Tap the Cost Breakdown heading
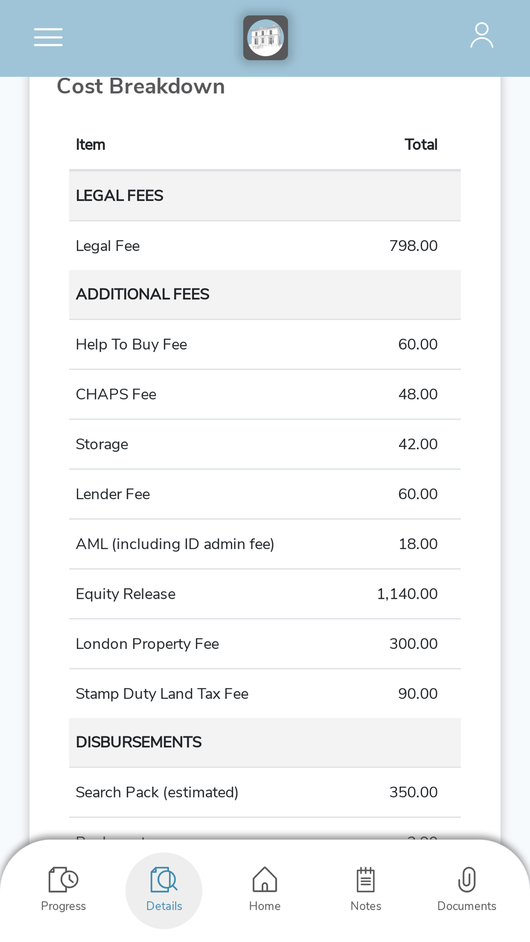Viewport: 530px width, 942px height. 141,87
